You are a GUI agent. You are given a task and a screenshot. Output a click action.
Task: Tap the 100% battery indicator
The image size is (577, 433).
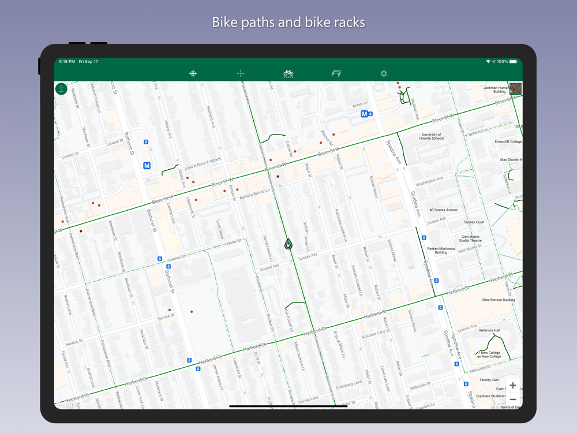(x=507, y=62)
